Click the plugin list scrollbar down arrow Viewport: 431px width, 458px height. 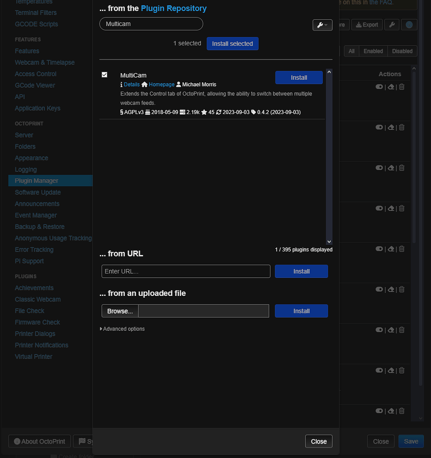point(329,241)
